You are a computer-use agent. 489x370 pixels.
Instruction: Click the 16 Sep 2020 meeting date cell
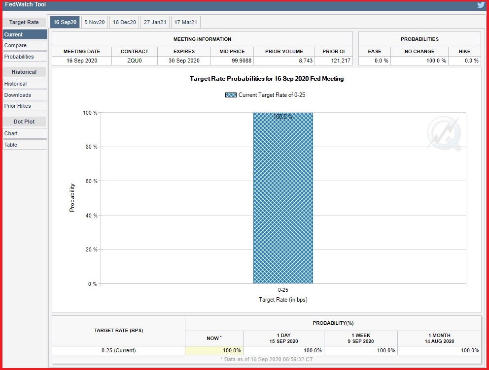coord(82,61)
